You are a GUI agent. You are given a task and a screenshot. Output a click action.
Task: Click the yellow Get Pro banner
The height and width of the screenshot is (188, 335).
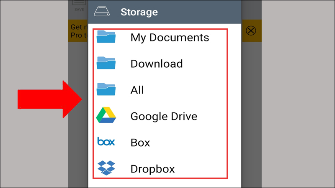coord(78,30)
